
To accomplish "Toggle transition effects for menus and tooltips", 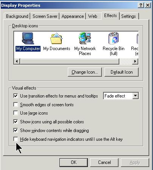I will (x=16, y=96).
